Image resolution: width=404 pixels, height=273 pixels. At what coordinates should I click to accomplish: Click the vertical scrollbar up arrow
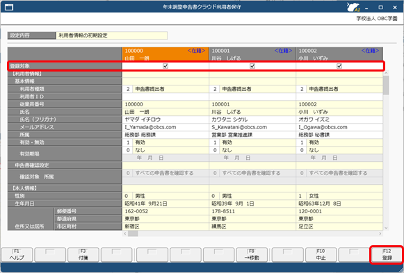386,73
